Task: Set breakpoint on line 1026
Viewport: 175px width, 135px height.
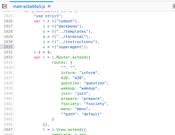Action: [x=8, y=21]
